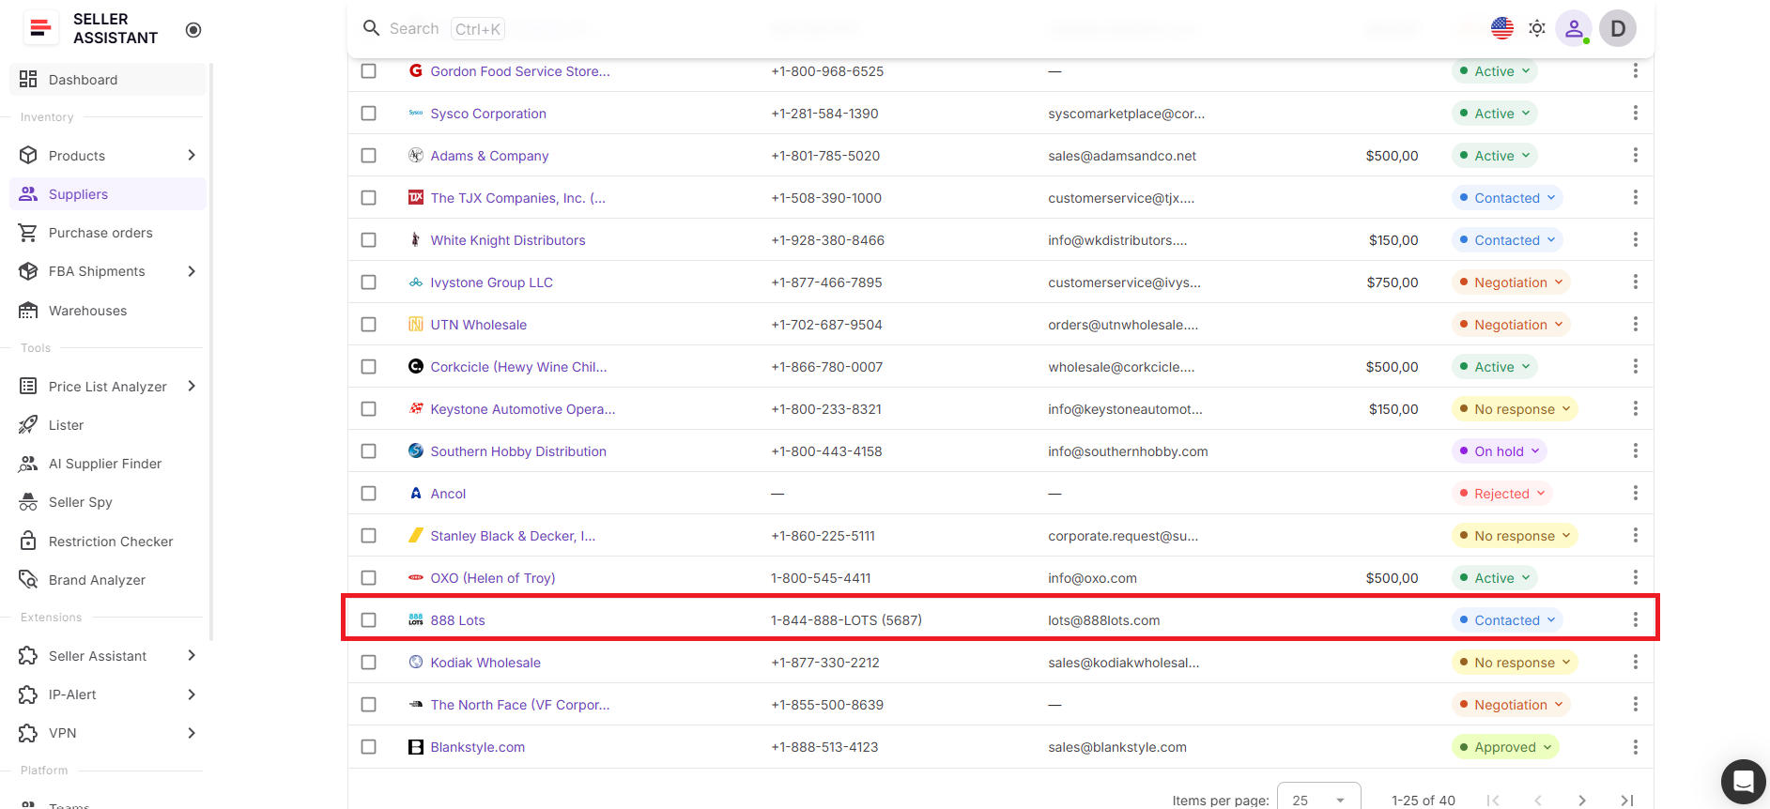Change TJX Companies Contacted status dropdown
Screen dimensions: 1770x809
[1507, 198]
